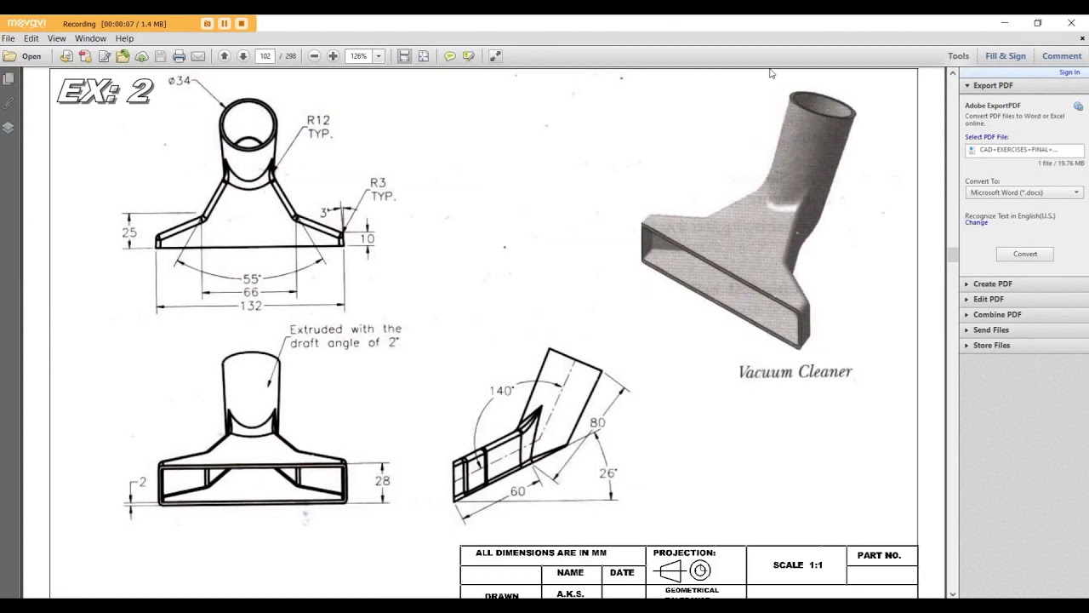Open the Edit menu

click(x=31, y=38)
